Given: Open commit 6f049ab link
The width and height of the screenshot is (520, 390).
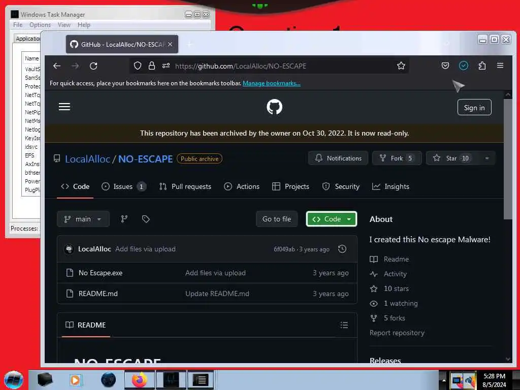Looking at the screenshot, I should click(284, 249).
